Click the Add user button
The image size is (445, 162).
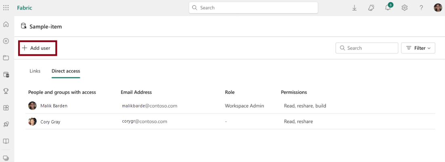[38, 48]
